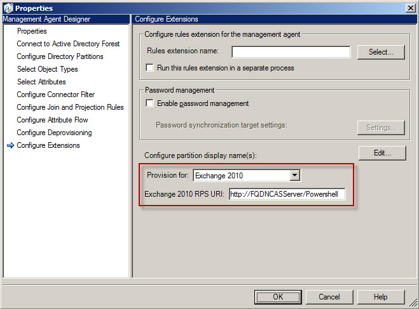This screenshot has width=419, height=309.
Task: Enable run rules extension in separate process
Action: (150, 68)
